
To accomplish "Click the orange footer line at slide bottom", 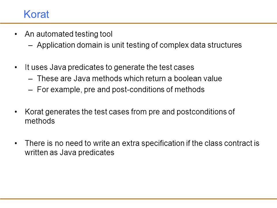I will (x=138, y=199).
